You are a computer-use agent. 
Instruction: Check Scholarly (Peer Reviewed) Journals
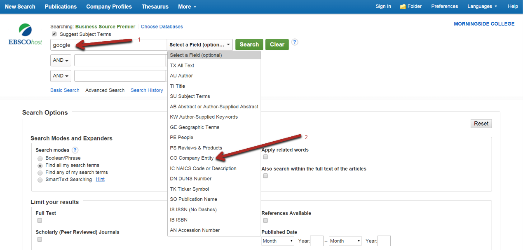tap(40, 239)
